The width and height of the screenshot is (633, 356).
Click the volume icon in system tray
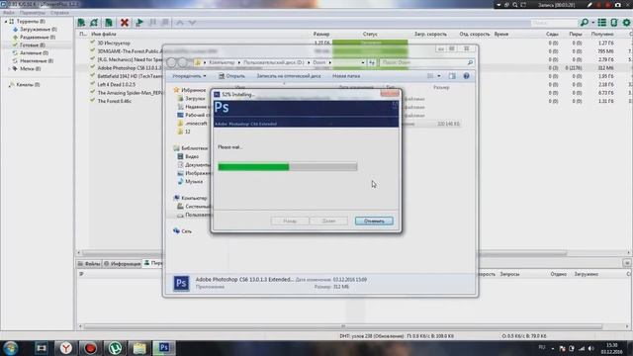591,348
